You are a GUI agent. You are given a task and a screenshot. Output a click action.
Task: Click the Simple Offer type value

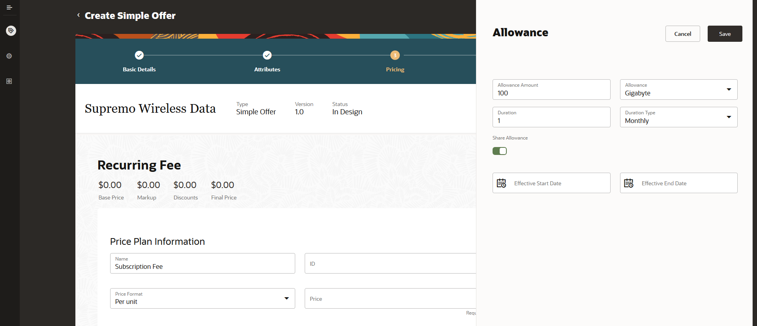click(256, 112)
